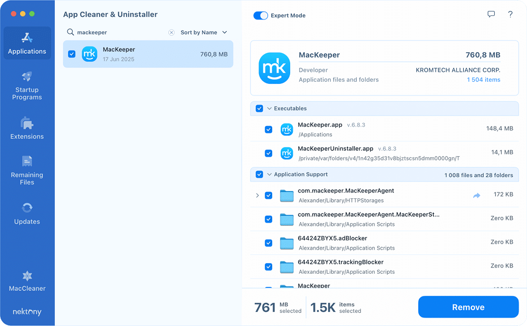Switch to the Extensions section
This screenshot has width=527, height=326.
[27, 128]
